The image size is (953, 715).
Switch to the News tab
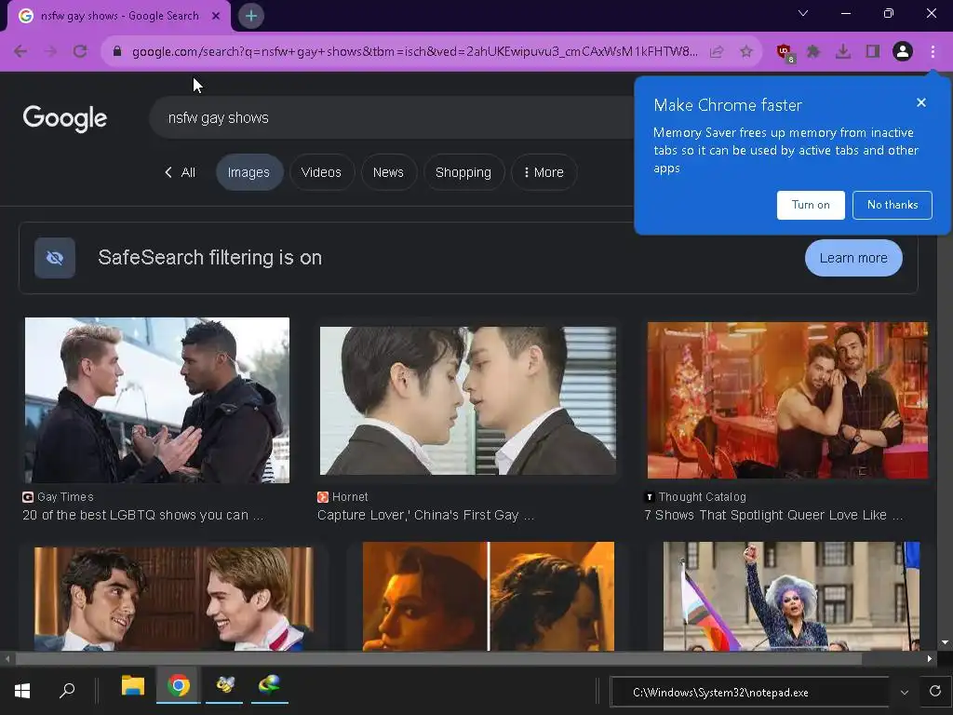[388, 172]
